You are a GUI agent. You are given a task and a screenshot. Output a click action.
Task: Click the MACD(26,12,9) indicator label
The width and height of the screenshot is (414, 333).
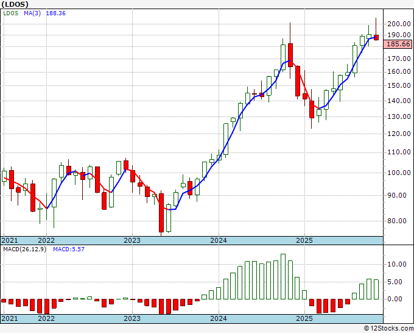pos(24,249)
